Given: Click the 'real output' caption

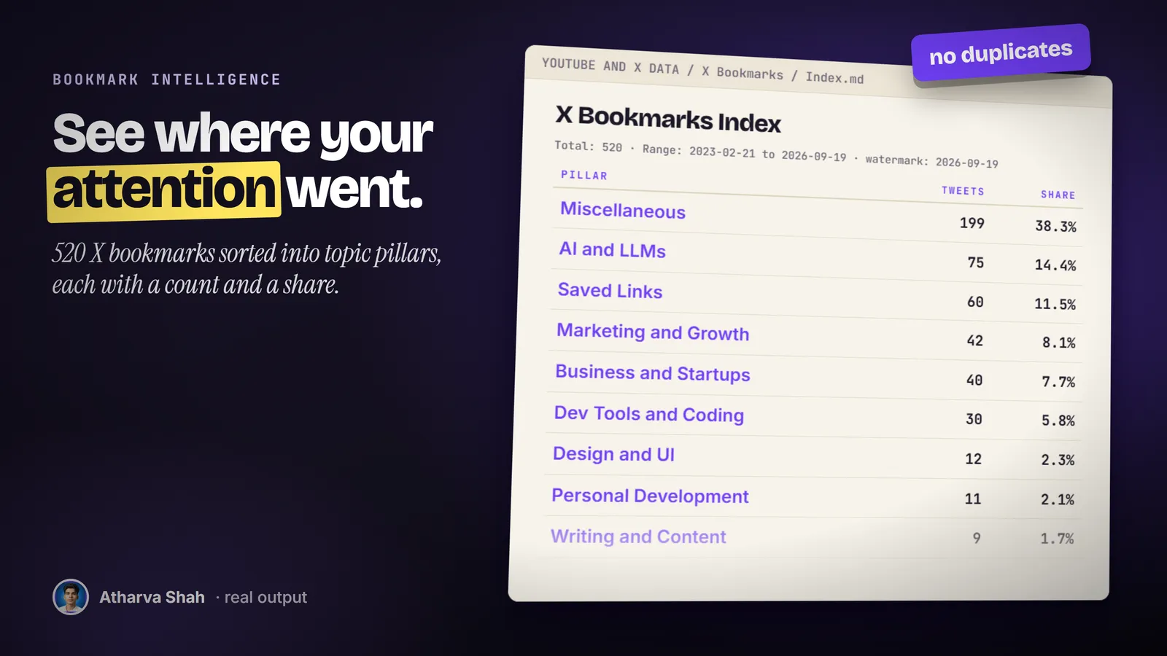Looking at the screenshot, I should pyautogui.click(x=265, y=598).
